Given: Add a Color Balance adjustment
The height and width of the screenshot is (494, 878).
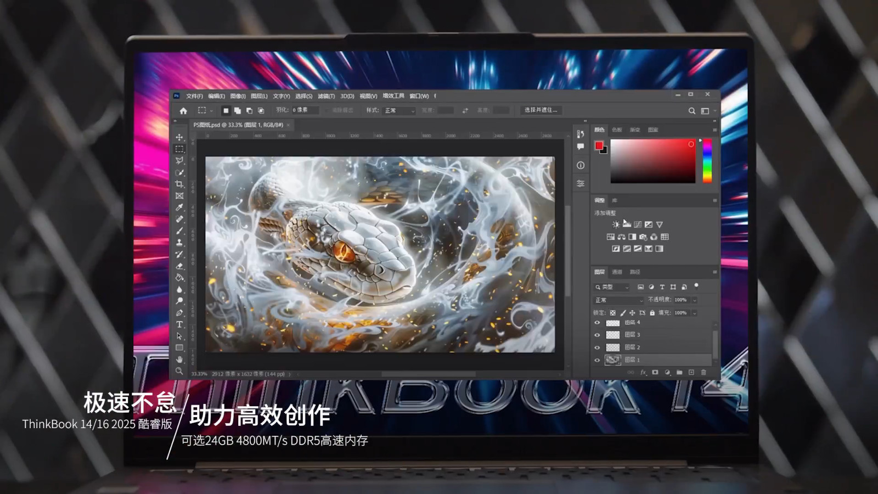Looking at the screenshot, I should pos(622,237).
